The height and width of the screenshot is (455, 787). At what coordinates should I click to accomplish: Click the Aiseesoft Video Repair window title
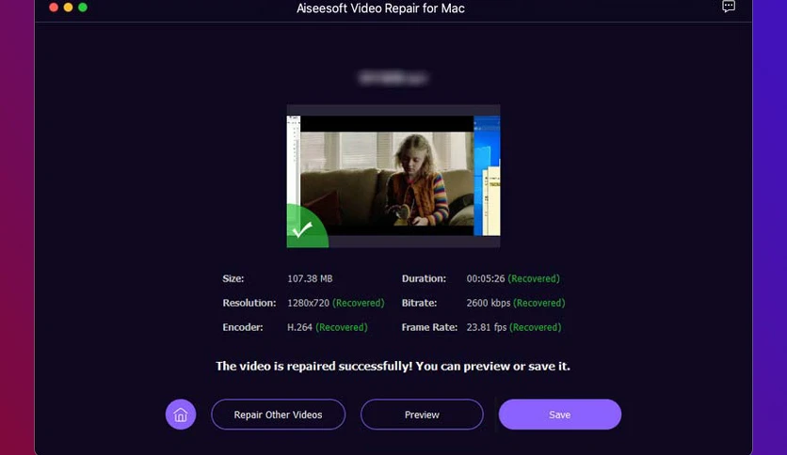coord(380,8)
